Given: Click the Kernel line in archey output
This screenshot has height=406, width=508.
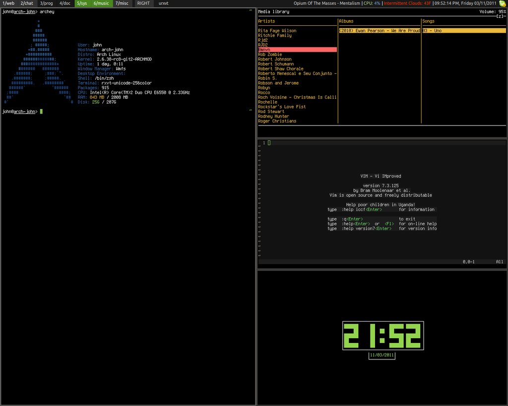Looking at the screenshot, I should click(x=115, y=59).
